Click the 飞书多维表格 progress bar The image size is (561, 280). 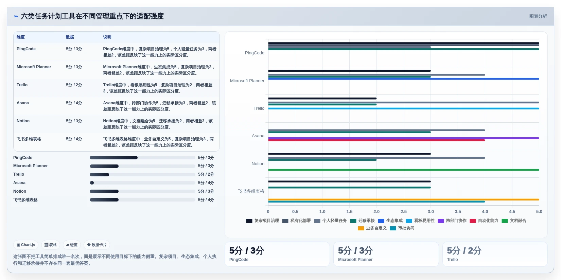(142, 200)
